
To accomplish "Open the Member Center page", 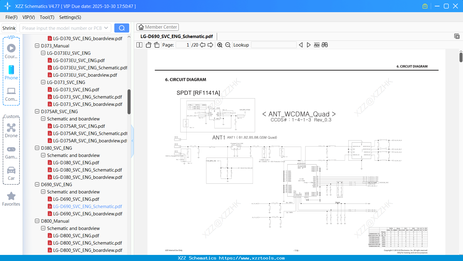I will pyautogui.click(x=157, y=27).
